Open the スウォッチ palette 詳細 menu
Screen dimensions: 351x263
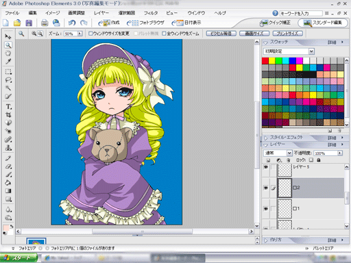[335, 42]
